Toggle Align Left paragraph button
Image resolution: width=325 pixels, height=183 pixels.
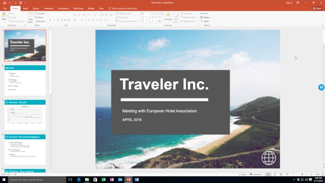[x=89, y=20]
